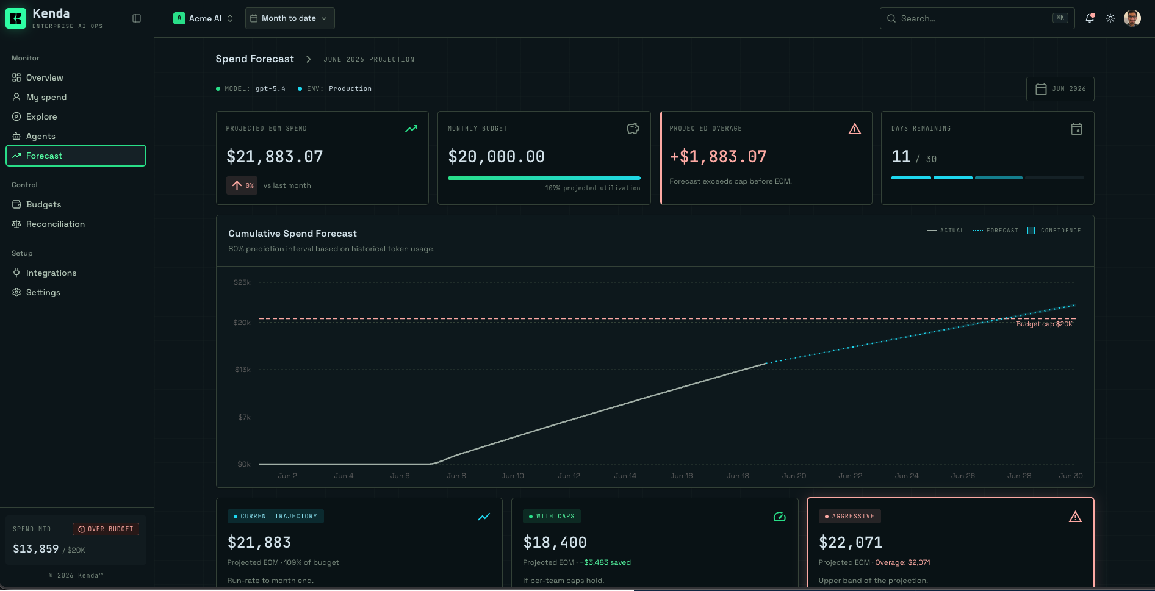
Task: Toggle light theme with sun icon
Action: pyautogui.click(x=1110, y=18)
